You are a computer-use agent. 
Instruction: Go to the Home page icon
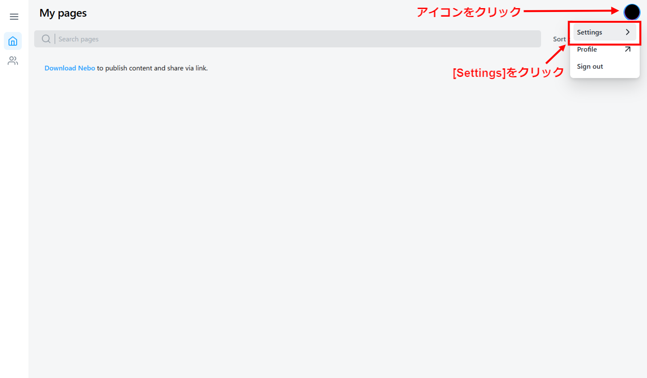(13, 41)
